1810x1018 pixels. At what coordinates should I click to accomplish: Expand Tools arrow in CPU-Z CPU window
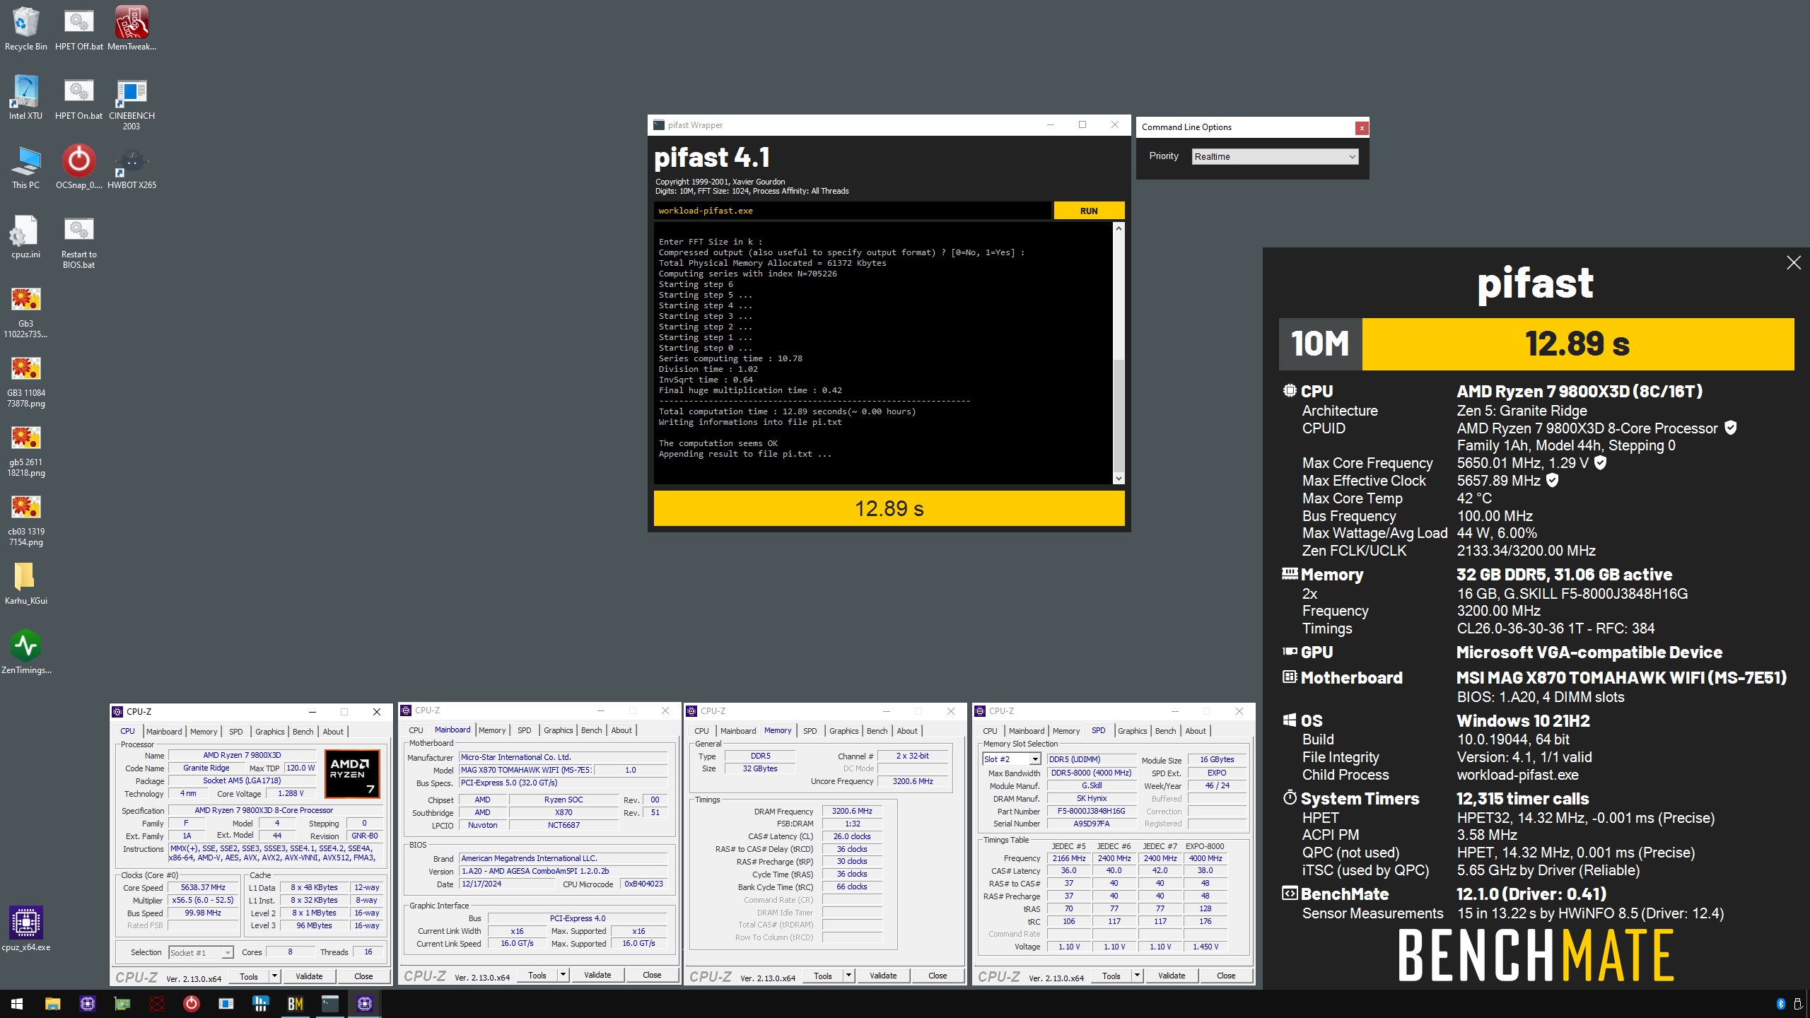pos(274,977)
